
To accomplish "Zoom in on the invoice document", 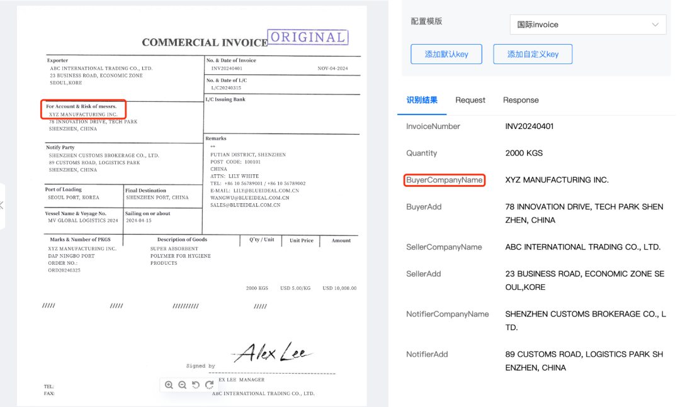I will click(169, 384).
